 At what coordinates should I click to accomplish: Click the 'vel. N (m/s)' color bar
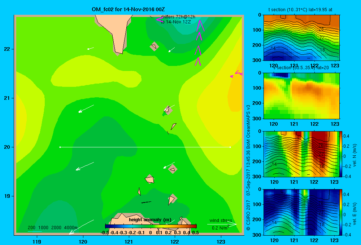click(x=341, y=154)
